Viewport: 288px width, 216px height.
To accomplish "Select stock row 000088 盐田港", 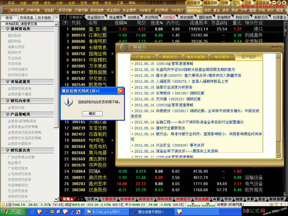I will [x=172, y=29].
